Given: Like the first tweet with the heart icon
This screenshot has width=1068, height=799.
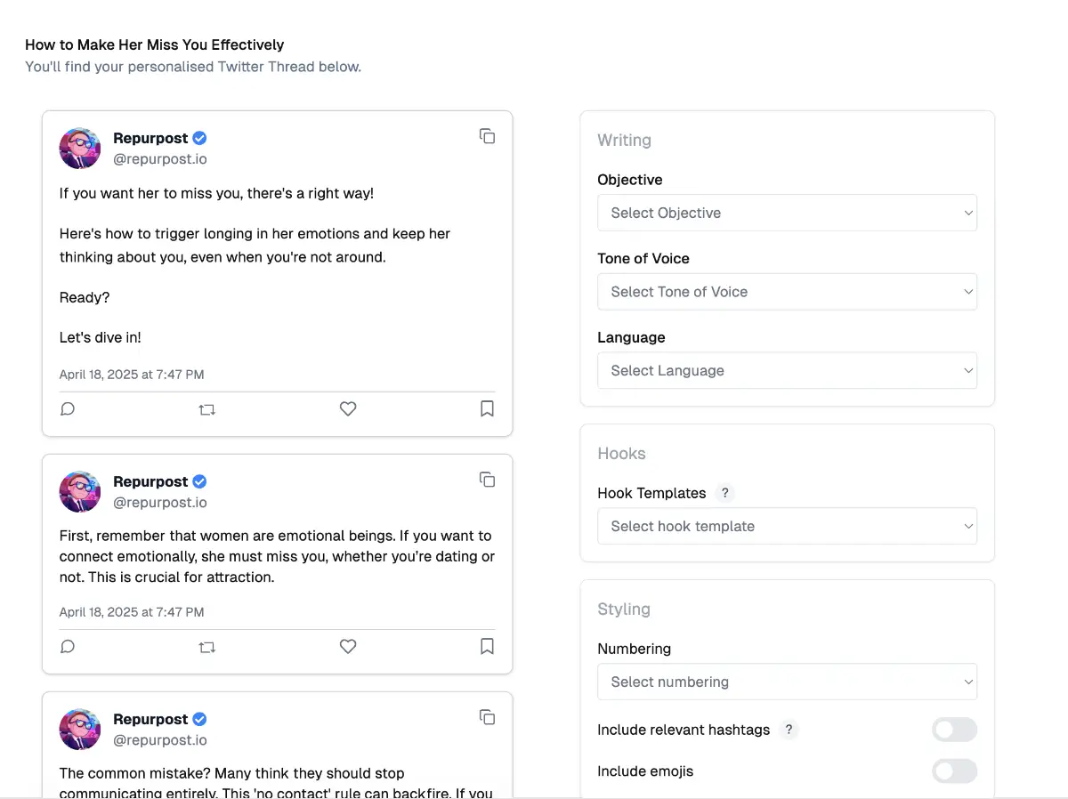Looking at the screenshot, I should click(x=348, y=409).
